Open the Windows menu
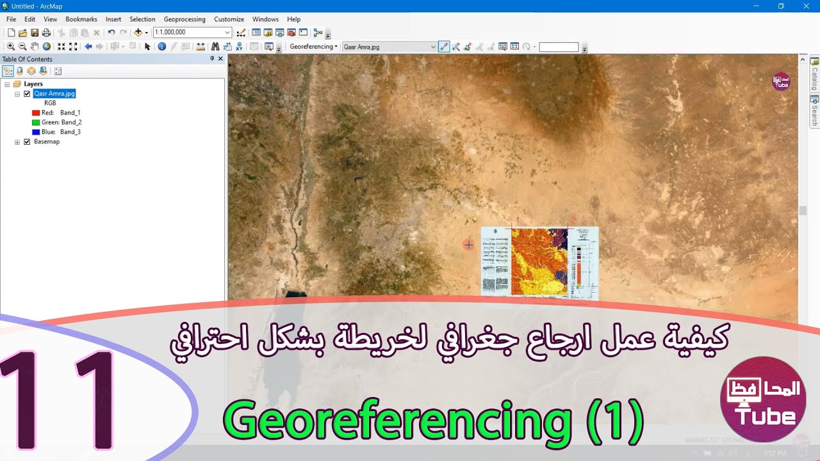 click(x=265, y=19)
